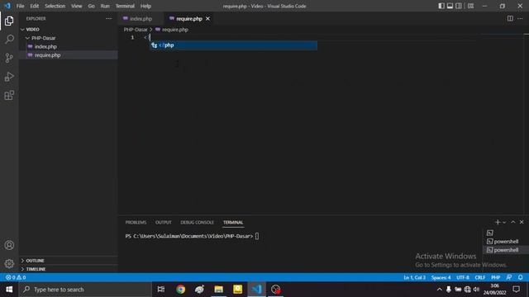Open Explorer Views and More Actions ellipsis
This screenshot has width=529, height=297.
(108, 18)
